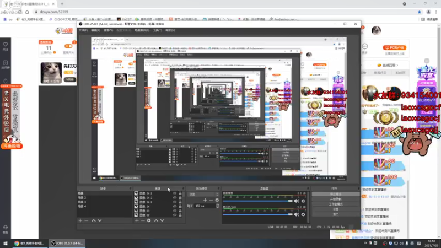
Task: Toggle the lock on 图像 22 source
Action: coord(180,215)
